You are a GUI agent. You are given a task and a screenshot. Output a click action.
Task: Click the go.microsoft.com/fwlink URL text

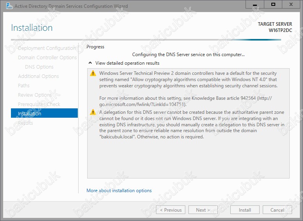(x=143, y=104)
